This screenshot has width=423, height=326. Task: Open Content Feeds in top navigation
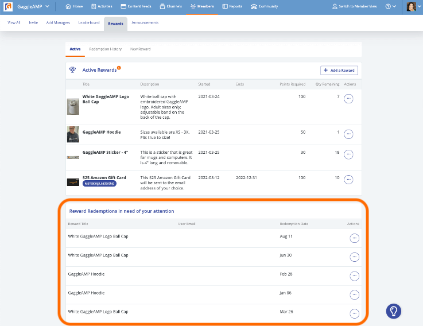pyautogui.click(x=136, y=6)
